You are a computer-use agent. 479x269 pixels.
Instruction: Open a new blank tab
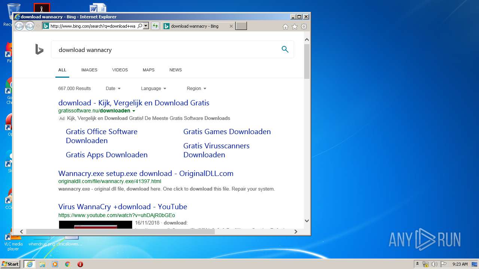click(x=241, y=26)
